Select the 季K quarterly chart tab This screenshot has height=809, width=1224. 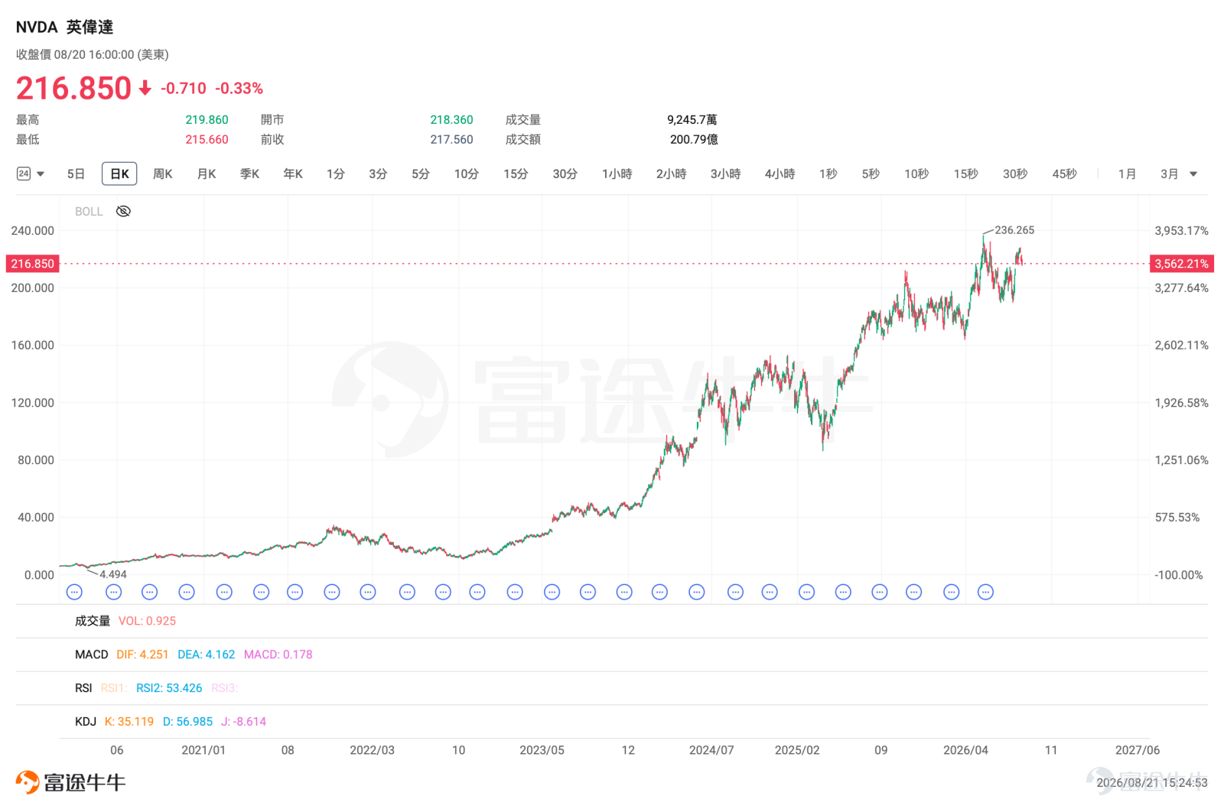click(x=249, y=174)
